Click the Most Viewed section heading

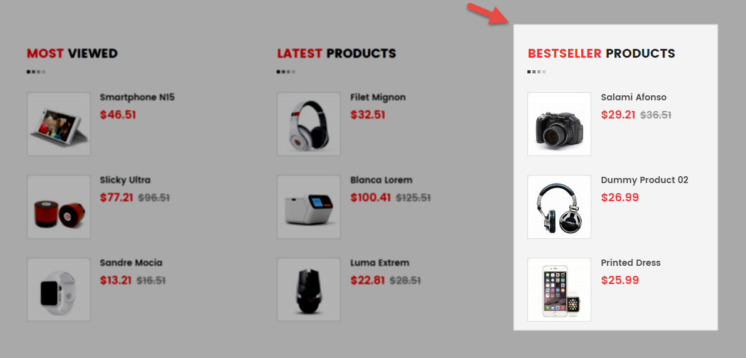coord(72,53)
